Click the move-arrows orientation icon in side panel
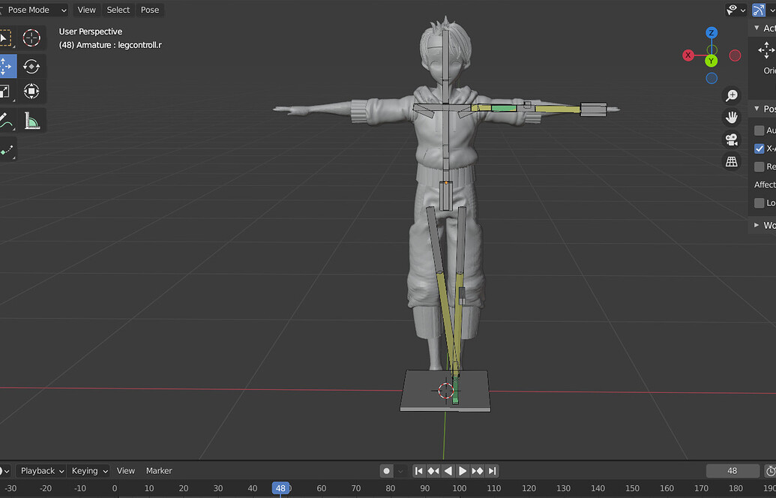 766,50
